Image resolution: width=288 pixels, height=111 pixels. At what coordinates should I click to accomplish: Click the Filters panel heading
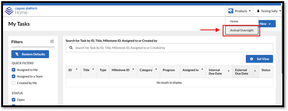click(17, 42)
